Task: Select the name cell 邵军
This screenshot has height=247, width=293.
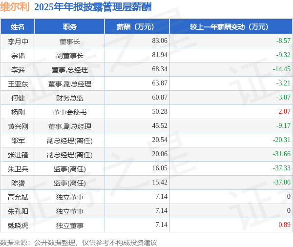Action: tap(18, 141)
